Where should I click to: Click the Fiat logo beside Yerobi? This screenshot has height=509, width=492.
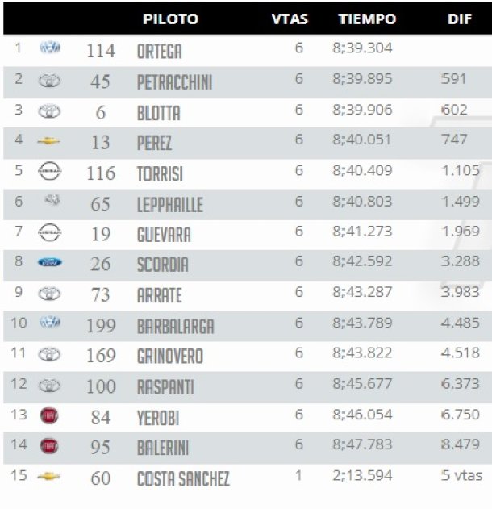click(49, 415)
